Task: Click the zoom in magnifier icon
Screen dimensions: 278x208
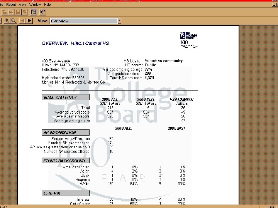Action: 7,21
